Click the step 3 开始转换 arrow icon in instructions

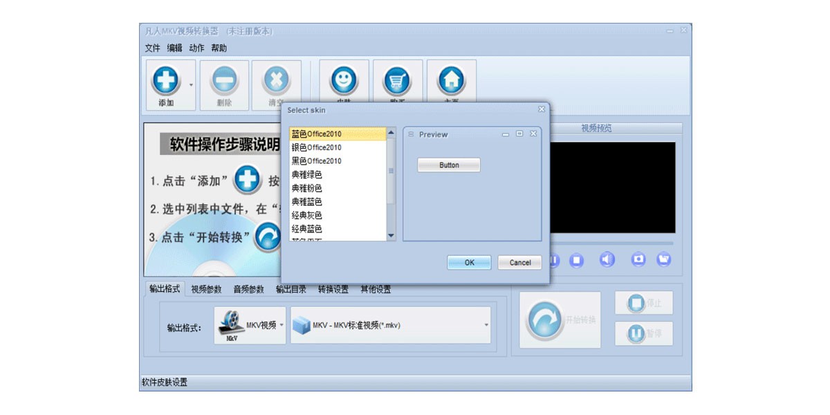pos(268,237)
